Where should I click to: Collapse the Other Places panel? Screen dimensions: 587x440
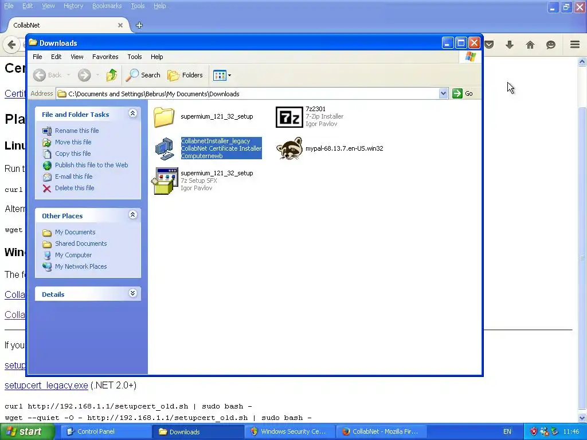(x=132, y=215)
